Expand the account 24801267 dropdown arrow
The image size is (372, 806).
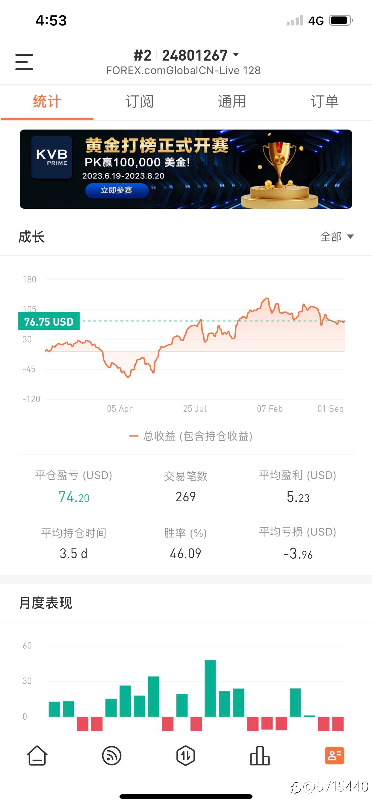(236, 55)
